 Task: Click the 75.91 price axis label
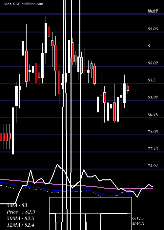153,166
